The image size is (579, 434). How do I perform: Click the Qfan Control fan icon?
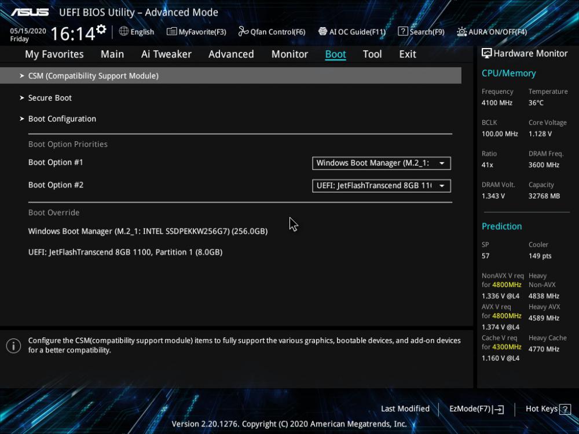click(243, 31)
